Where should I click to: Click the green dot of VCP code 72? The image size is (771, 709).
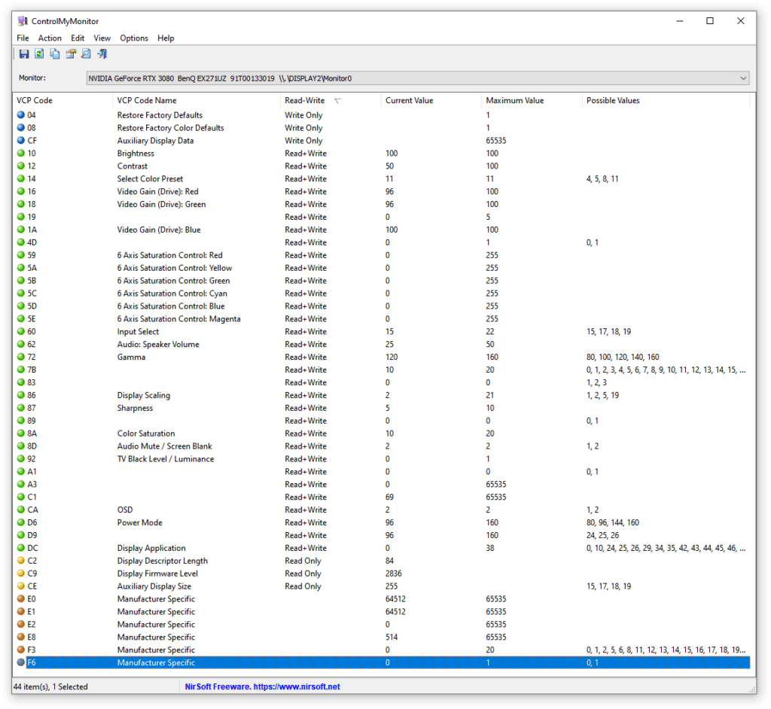coord(20,357)
